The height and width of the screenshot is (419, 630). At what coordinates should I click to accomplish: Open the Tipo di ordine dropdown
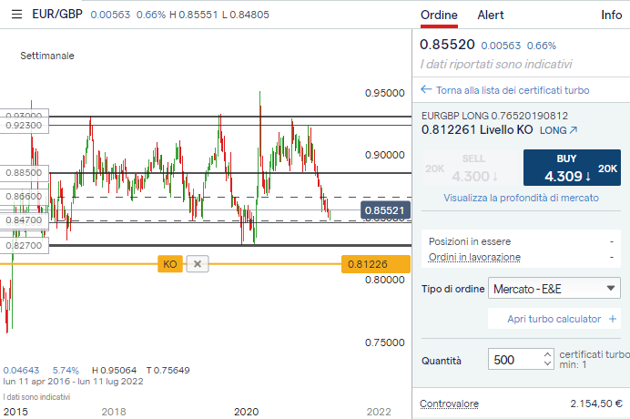554,289
